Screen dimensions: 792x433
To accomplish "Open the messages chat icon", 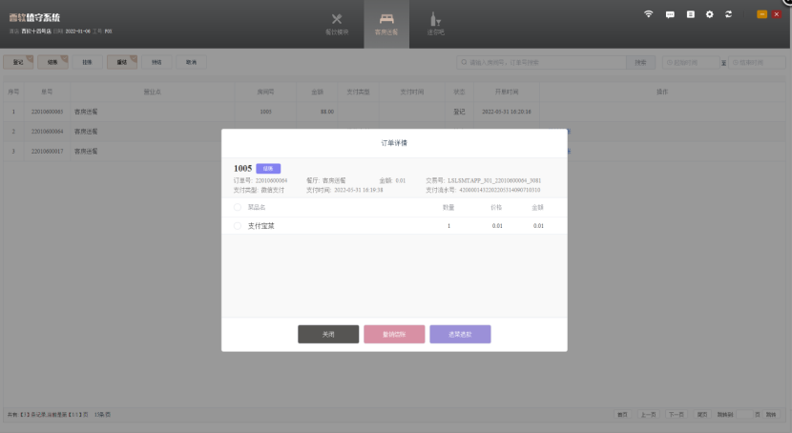I will point(670,14).
